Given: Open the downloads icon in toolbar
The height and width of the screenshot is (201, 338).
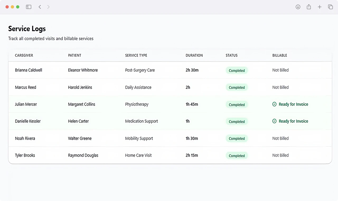Looking at the screenshot, I should pyautogui.click(x=298, y=7).
